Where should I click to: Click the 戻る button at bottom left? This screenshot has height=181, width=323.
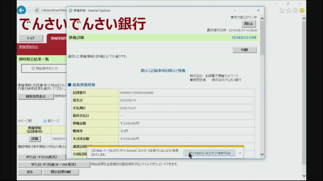30,172
